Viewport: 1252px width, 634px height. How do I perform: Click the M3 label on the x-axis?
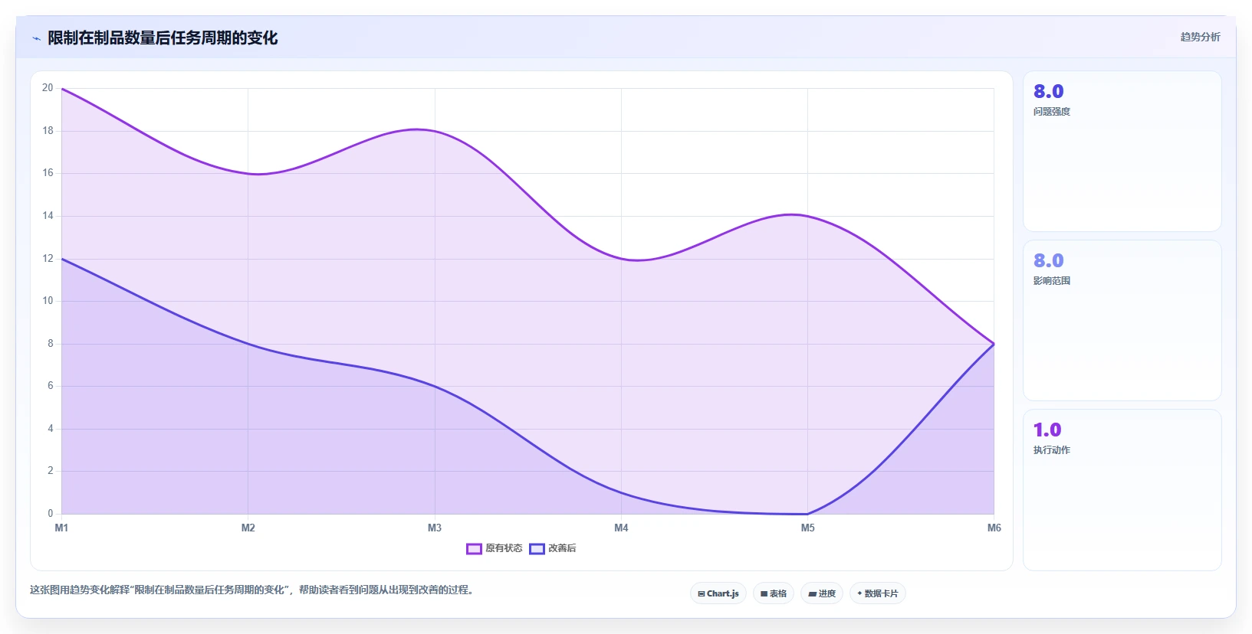click(435, 528)
